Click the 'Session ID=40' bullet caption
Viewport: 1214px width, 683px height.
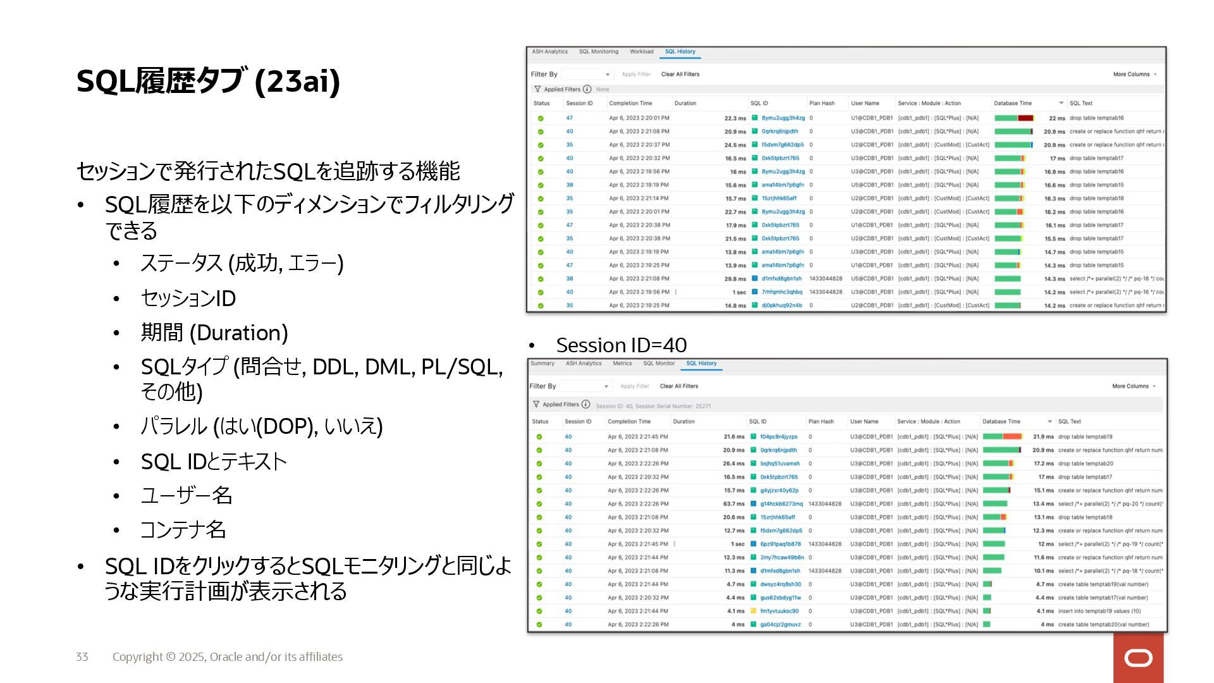click(621, 345)
